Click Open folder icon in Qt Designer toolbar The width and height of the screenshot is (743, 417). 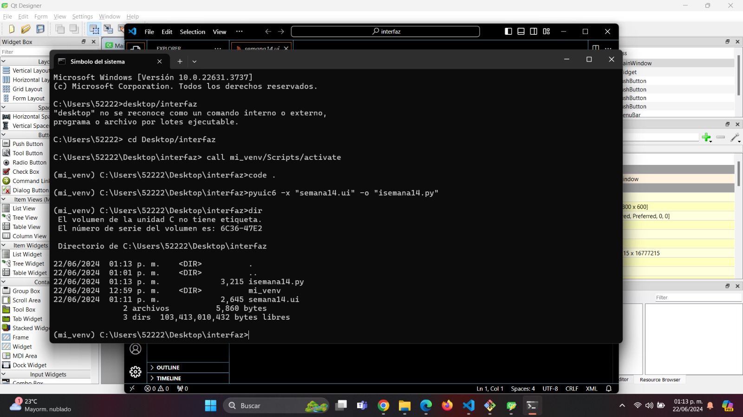pyautogui.click(x=26, y=29)
